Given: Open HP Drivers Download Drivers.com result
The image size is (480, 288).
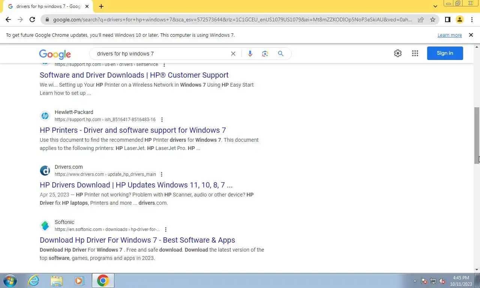Looking at the screenshot, I should pyautogui.click(x=136, y=185).
